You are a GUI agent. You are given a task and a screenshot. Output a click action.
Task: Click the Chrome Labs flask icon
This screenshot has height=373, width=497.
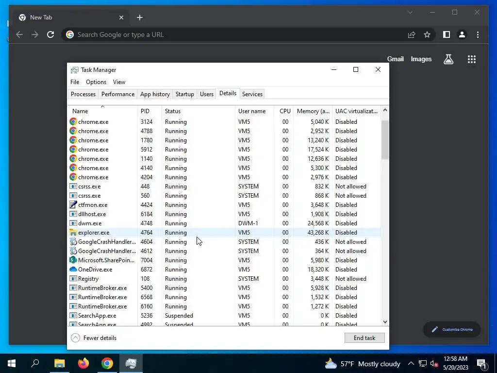click(448, 59)
